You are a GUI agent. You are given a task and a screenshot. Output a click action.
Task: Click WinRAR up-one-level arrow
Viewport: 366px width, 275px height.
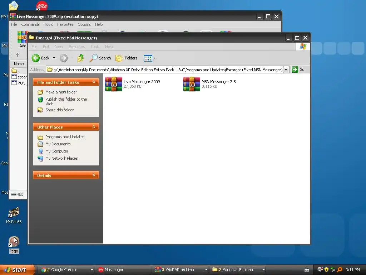coord(17,55)
